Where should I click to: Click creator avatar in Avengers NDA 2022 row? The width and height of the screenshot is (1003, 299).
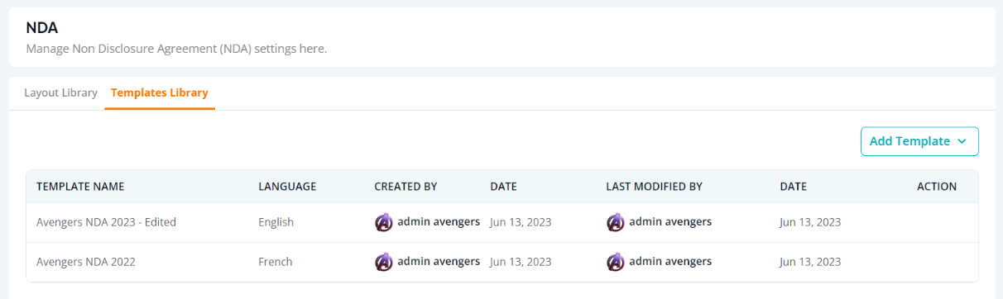point(384,262)
